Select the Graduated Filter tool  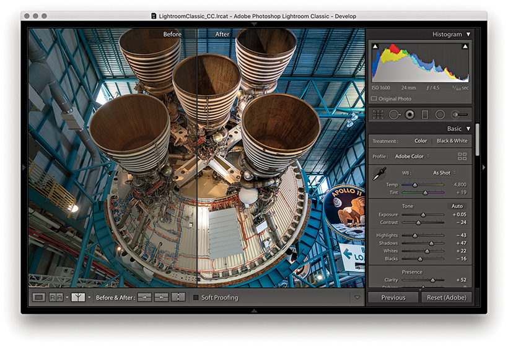click(425, 115)
